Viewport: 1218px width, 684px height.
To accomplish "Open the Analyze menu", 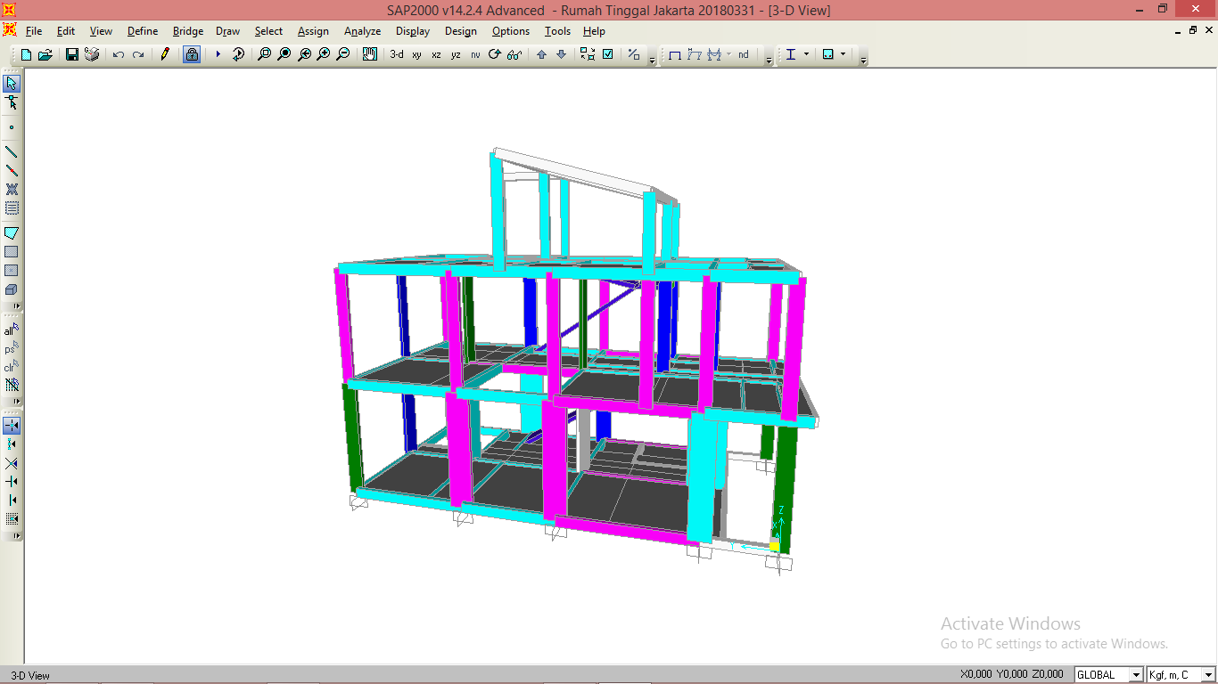I will [x=362, y=31].
